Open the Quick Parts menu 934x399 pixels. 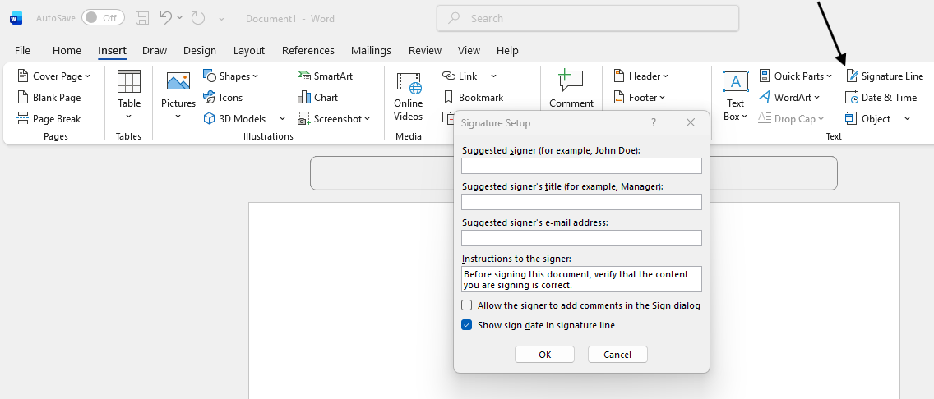(795, 76)
